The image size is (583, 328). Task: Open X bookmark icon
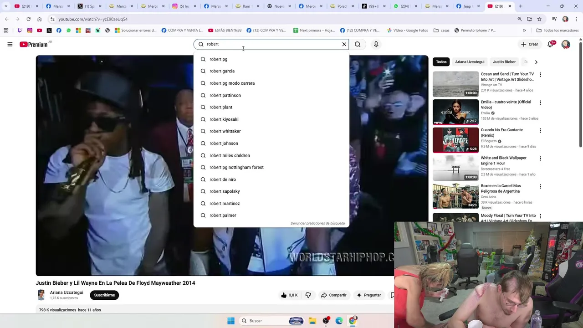point(49,31)
